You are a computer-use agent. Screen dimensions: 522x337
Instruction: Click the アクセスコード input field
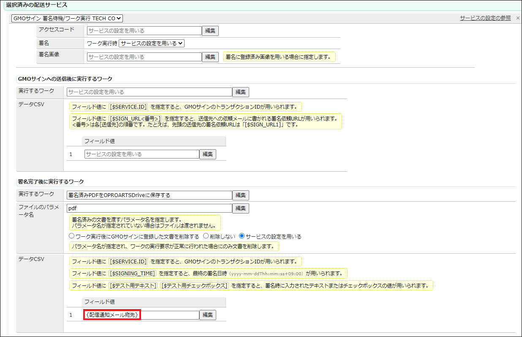pos(144,31)
